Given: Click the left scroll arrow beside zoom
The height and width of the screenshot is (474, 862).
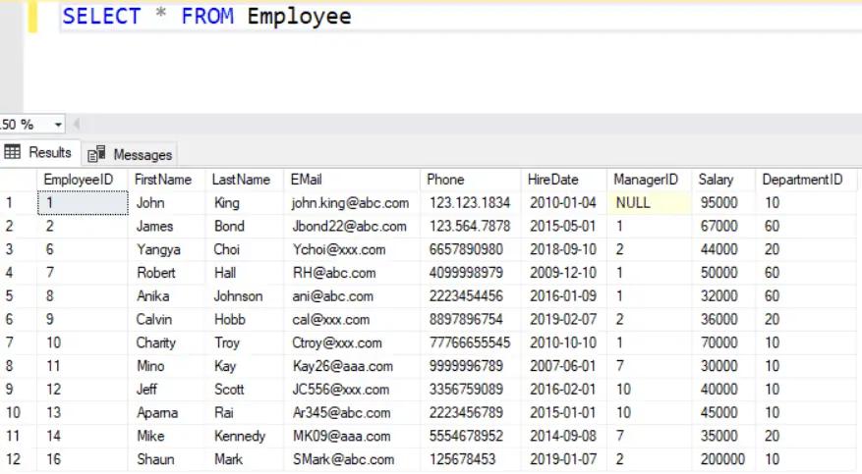Looking at the screenshot, I should coord(76,125).
